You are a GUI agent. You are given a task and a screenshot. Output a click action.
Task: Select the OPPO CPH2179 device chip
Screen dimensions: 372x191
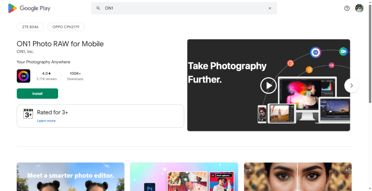pyautogui.click(x=66, y=27)
